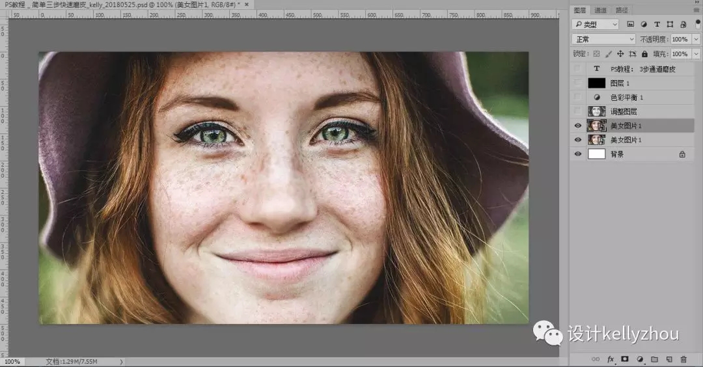Select the 背景 white thumbnail
This screenshot has height=367, width=703.
[x=597, y=154]
